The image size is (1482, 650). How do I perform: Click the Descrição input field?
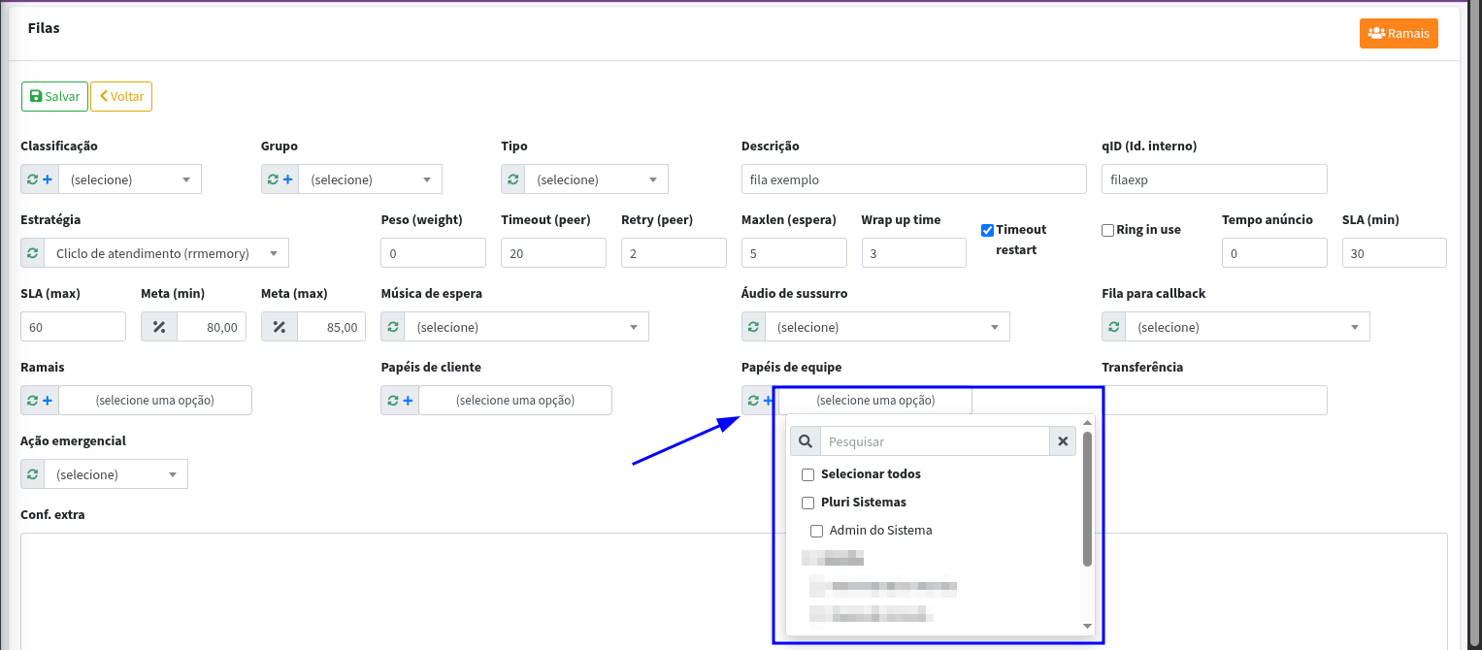(913, 179)
